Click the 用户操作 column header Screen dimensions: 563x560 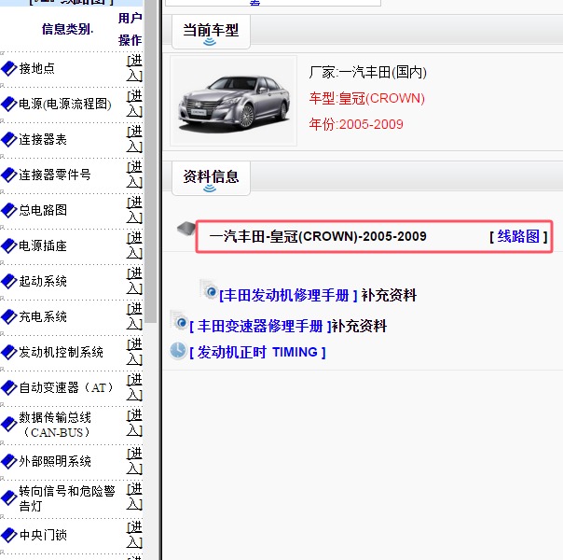[130, 29]
